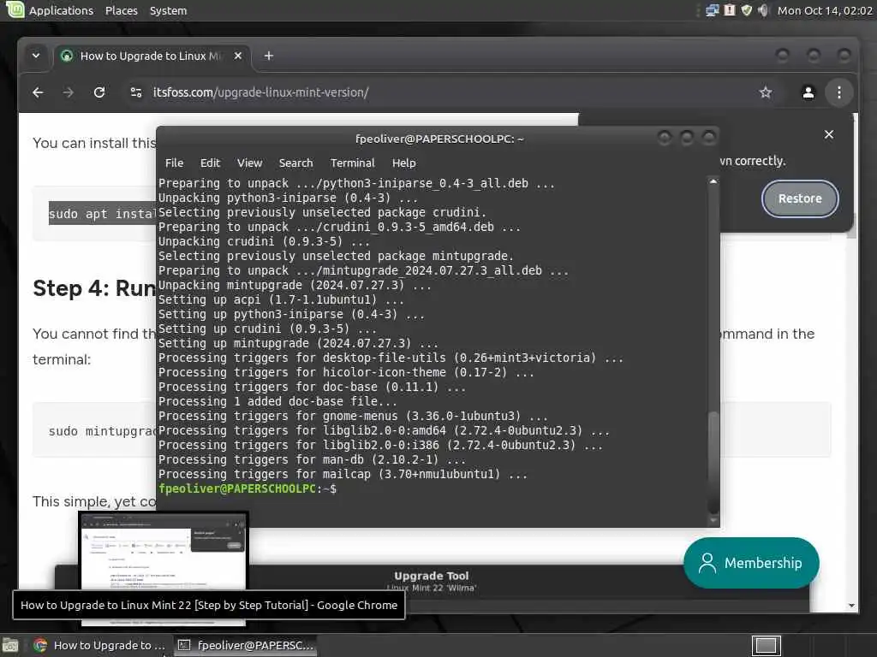Screen dimensions: 877x657
Task: Click the Chrome page scrollbar down arrow
Action: click(851, 606)
